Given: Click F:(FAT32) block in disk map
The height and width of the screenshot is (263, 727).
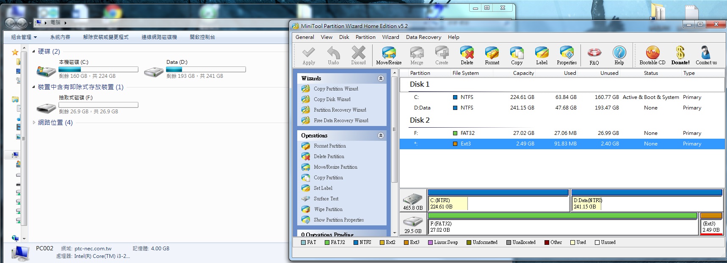Looking at the screenshot, I should pyautogui.click(x=563, y=224).
